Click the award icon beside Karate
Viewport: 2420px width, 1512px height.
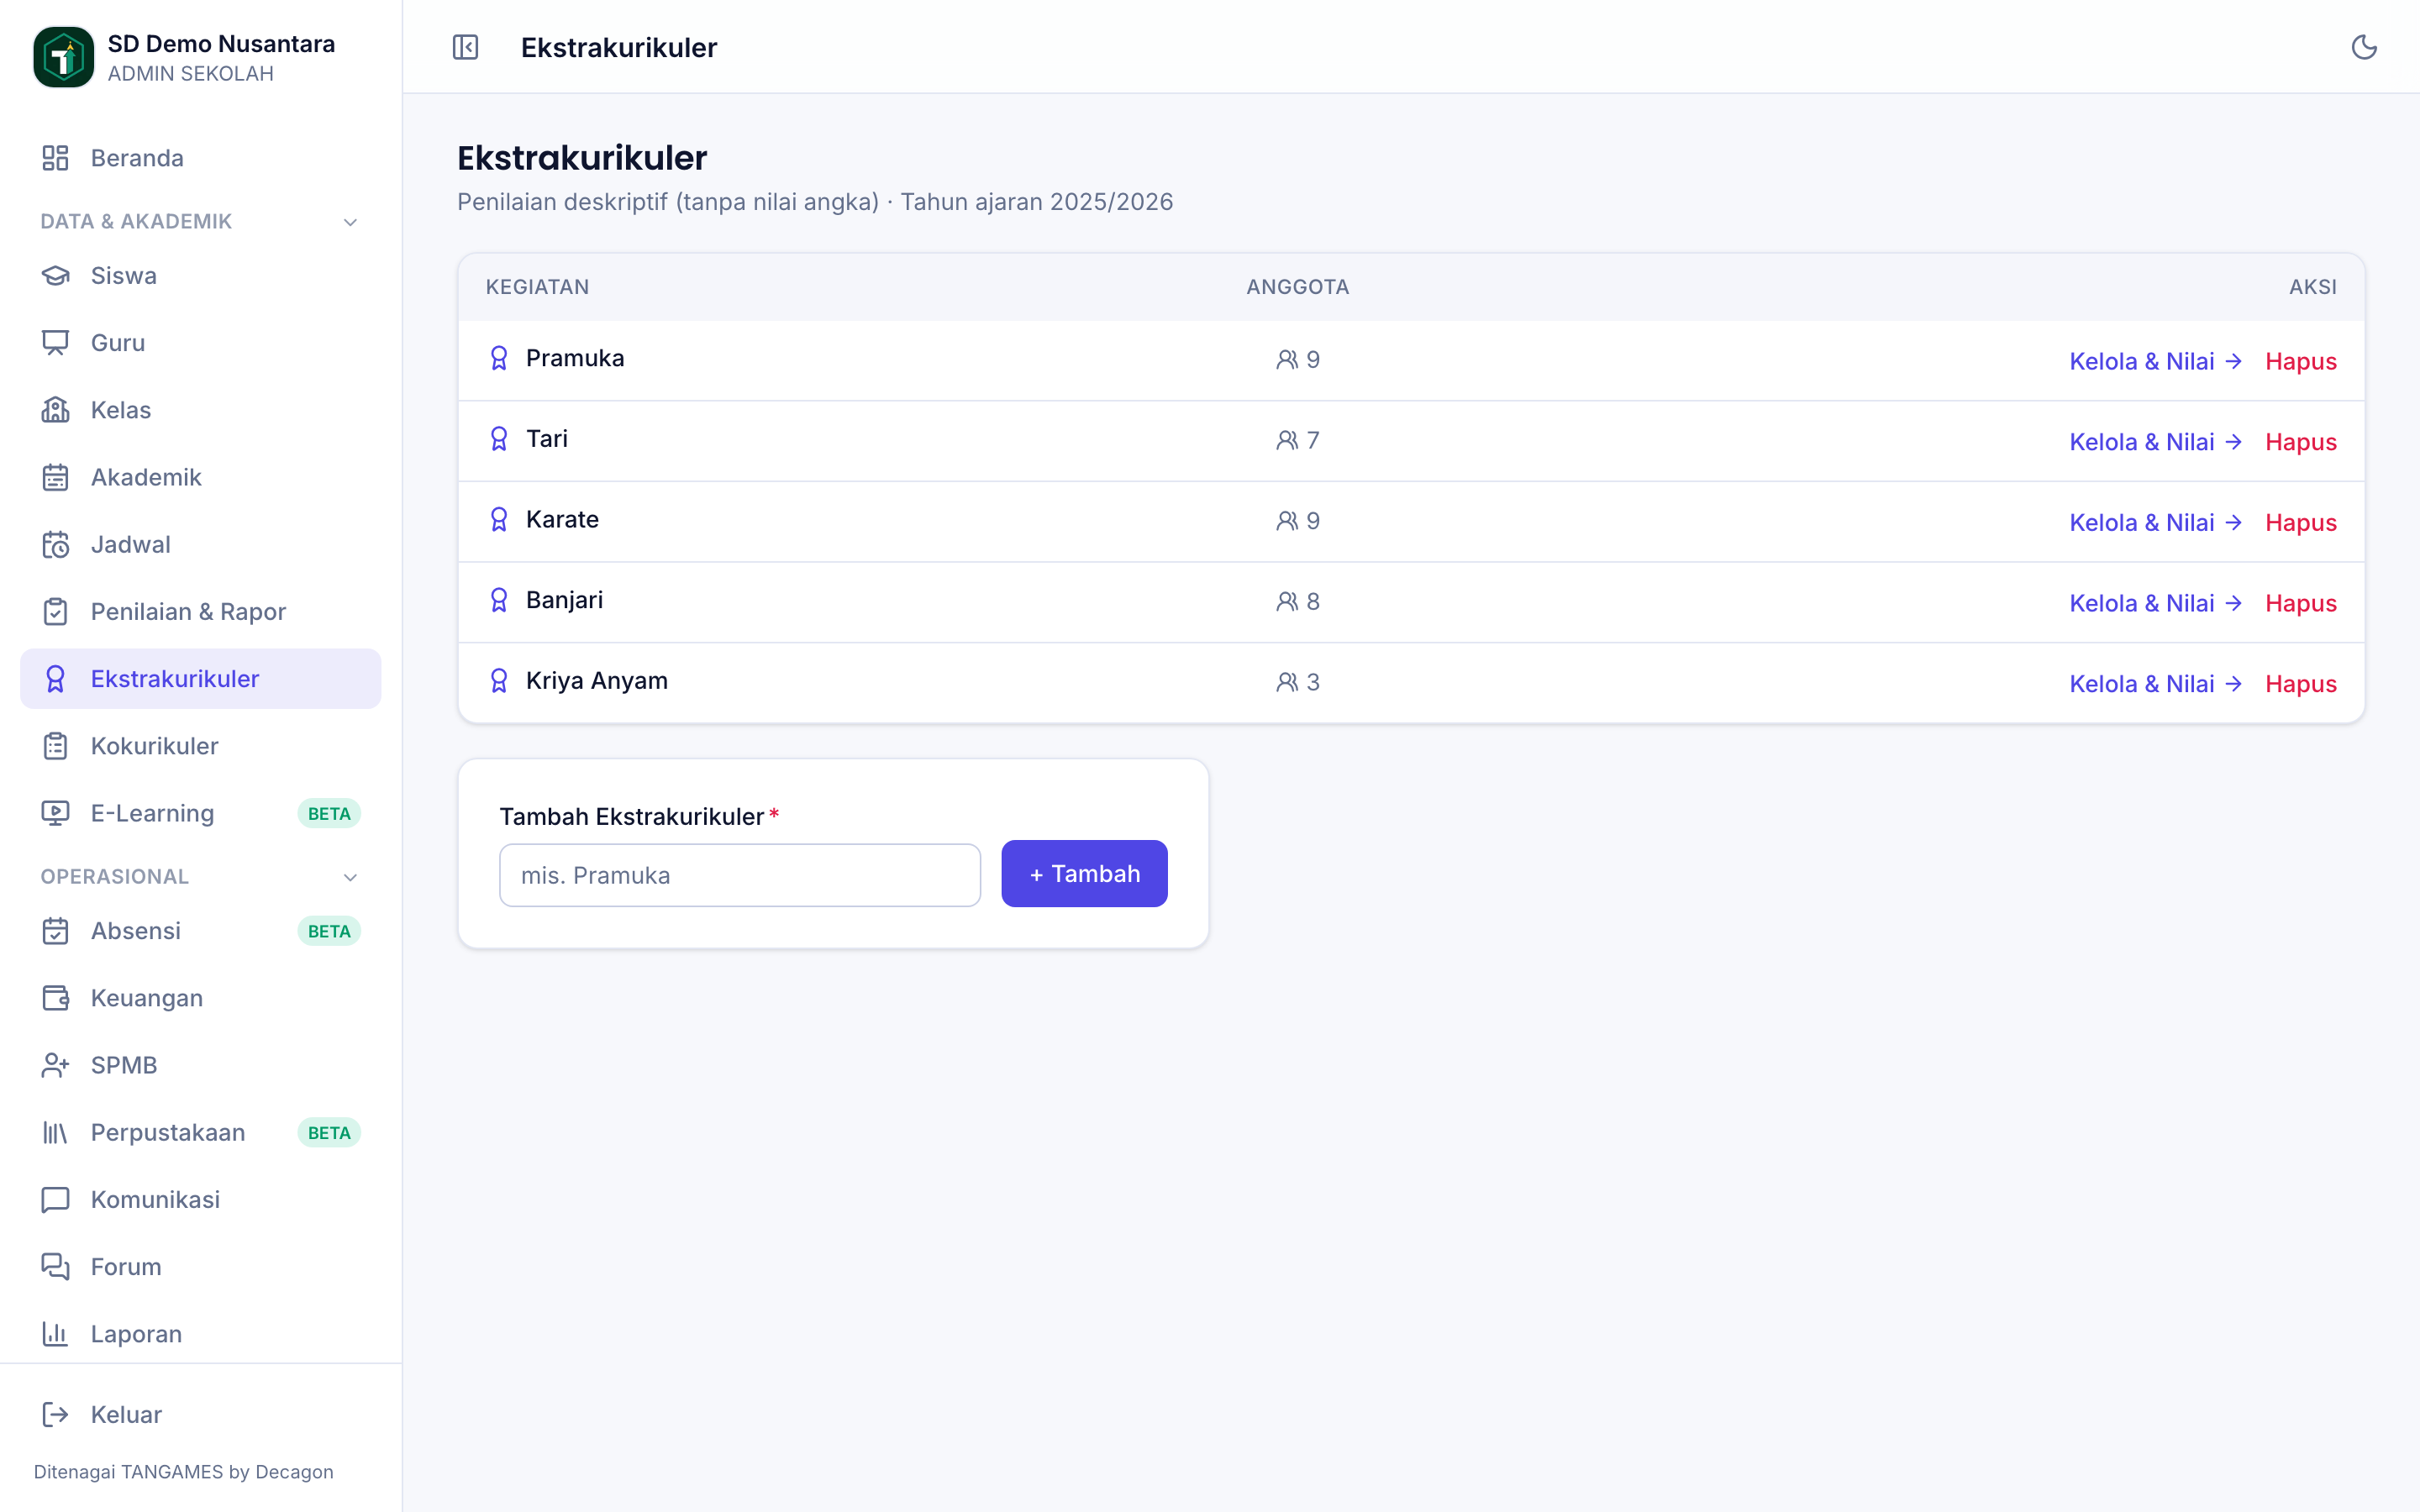(499, 519)
